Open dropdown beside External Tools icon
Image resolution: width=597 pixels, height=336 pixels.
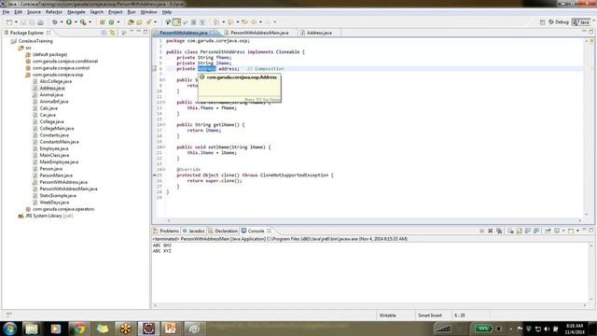click(90, 22)
